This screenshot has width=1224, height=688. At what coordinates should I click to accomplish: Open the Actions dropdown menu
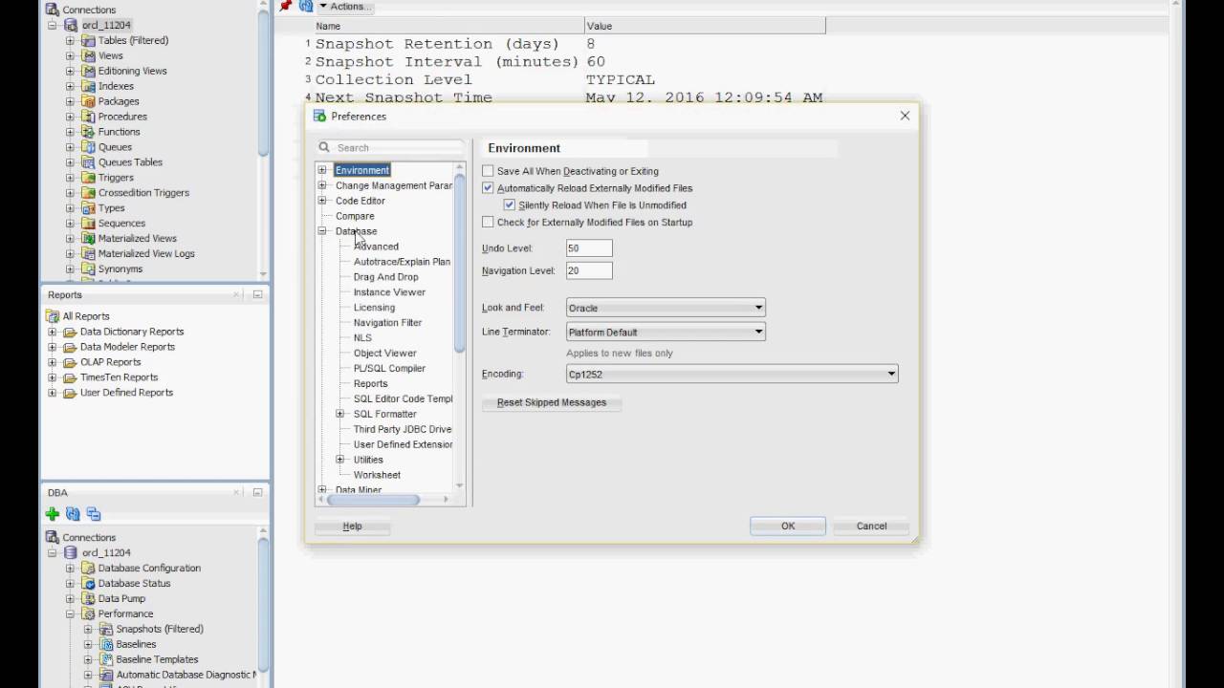click(x=345, y=6)
